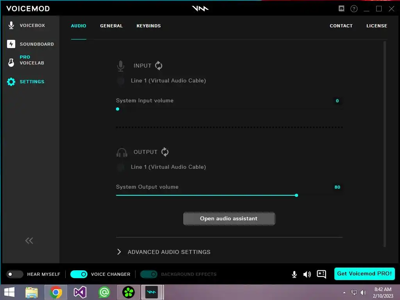Toggle the Background Effects switch
The height and width of the screenshot is (300, 400).
[149, 274]
